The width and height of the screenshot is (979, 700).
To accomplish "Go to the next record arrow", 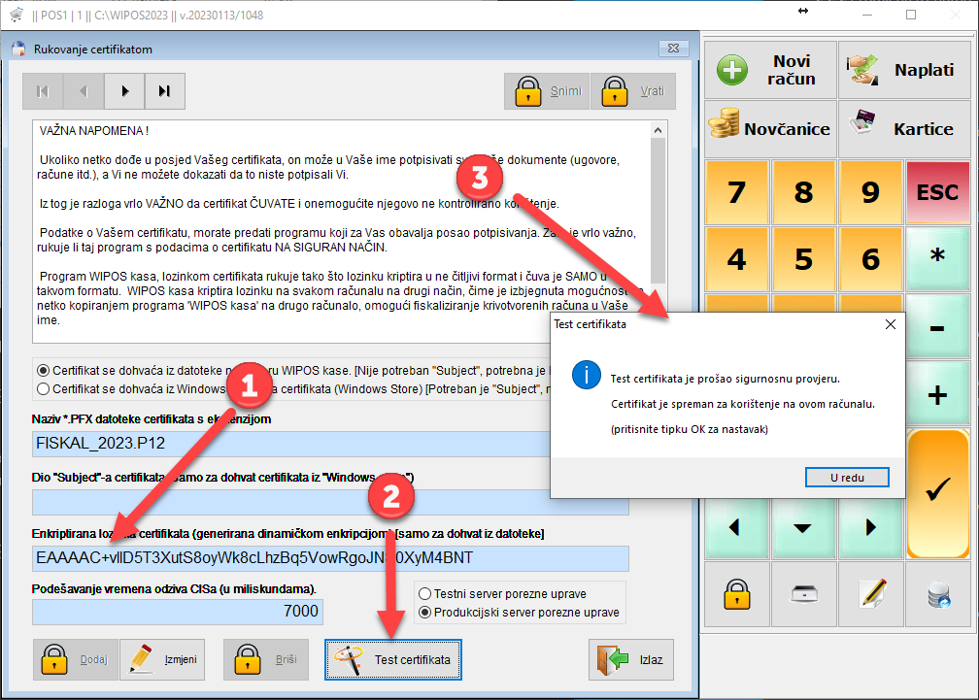I will 124,91.
